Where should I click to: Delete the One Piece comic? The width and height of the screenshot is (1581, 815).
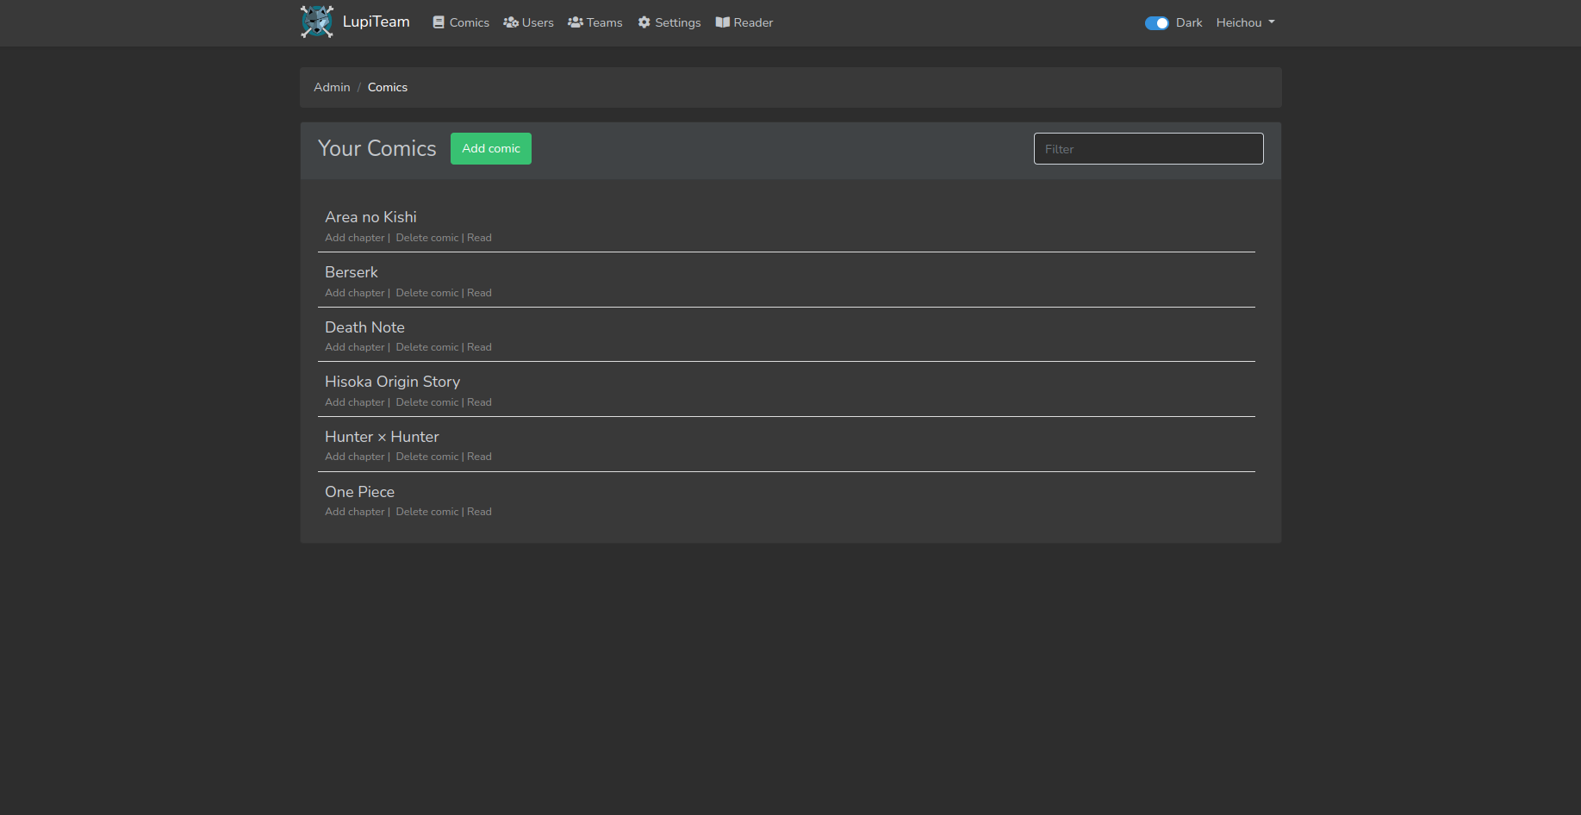tap(426, 511)
